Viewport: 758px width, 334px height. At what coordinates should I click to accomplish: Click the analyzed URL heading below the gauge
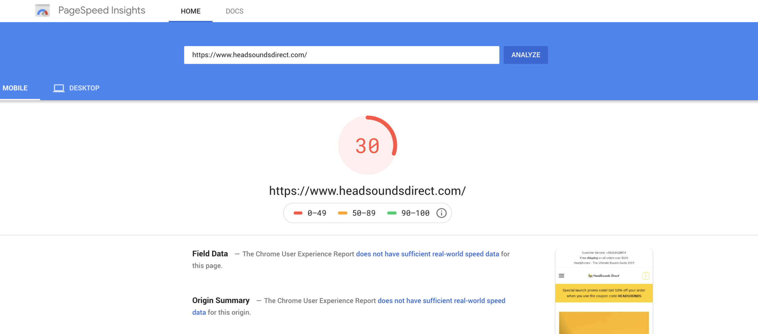(367, 191)
